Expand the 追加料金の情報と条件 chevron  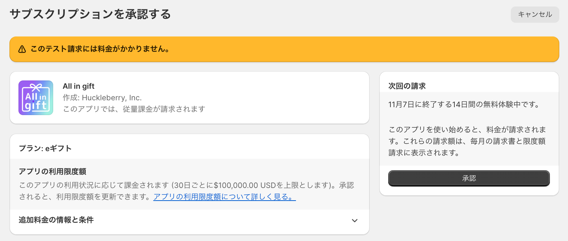[355, 220]
